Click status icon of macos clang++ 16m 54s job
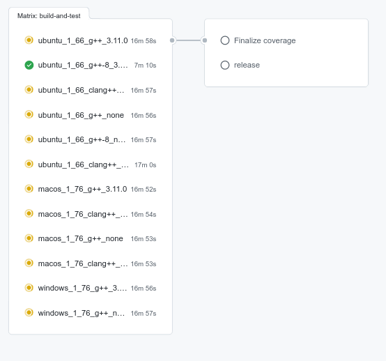Screen dimensions: 386x361 (29, 214)
